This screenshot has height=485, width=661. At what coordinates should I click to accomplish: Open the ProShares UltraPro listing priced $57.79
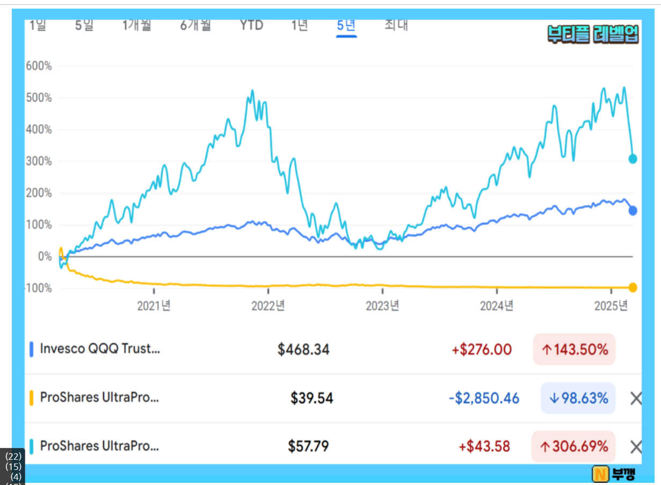99,446
